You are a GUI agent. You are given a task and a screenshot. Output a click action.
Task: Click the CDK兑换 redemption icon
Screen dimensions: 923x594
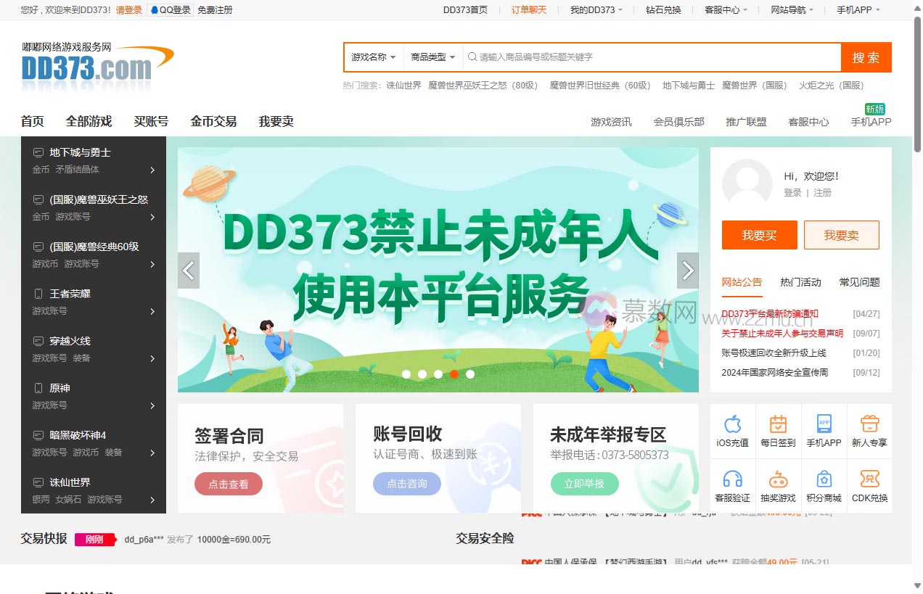point(869,483)
